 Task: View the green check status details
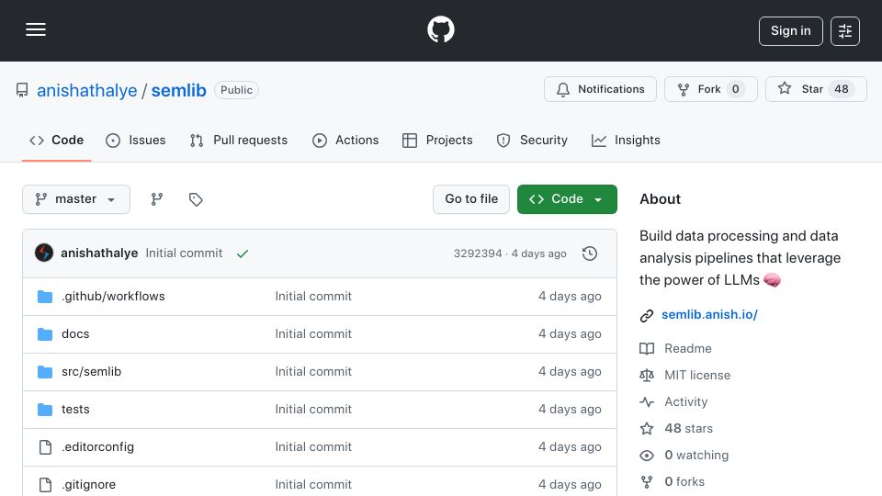pyautogui.click(x=243, y=254)
